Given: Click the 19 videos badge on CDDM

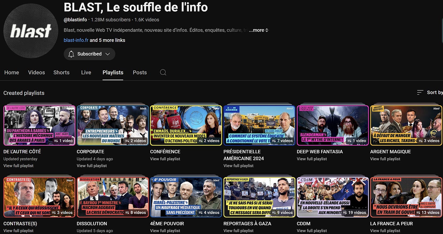Looking at the screenshot, I should pyautogui.click(x=354, y=212).
